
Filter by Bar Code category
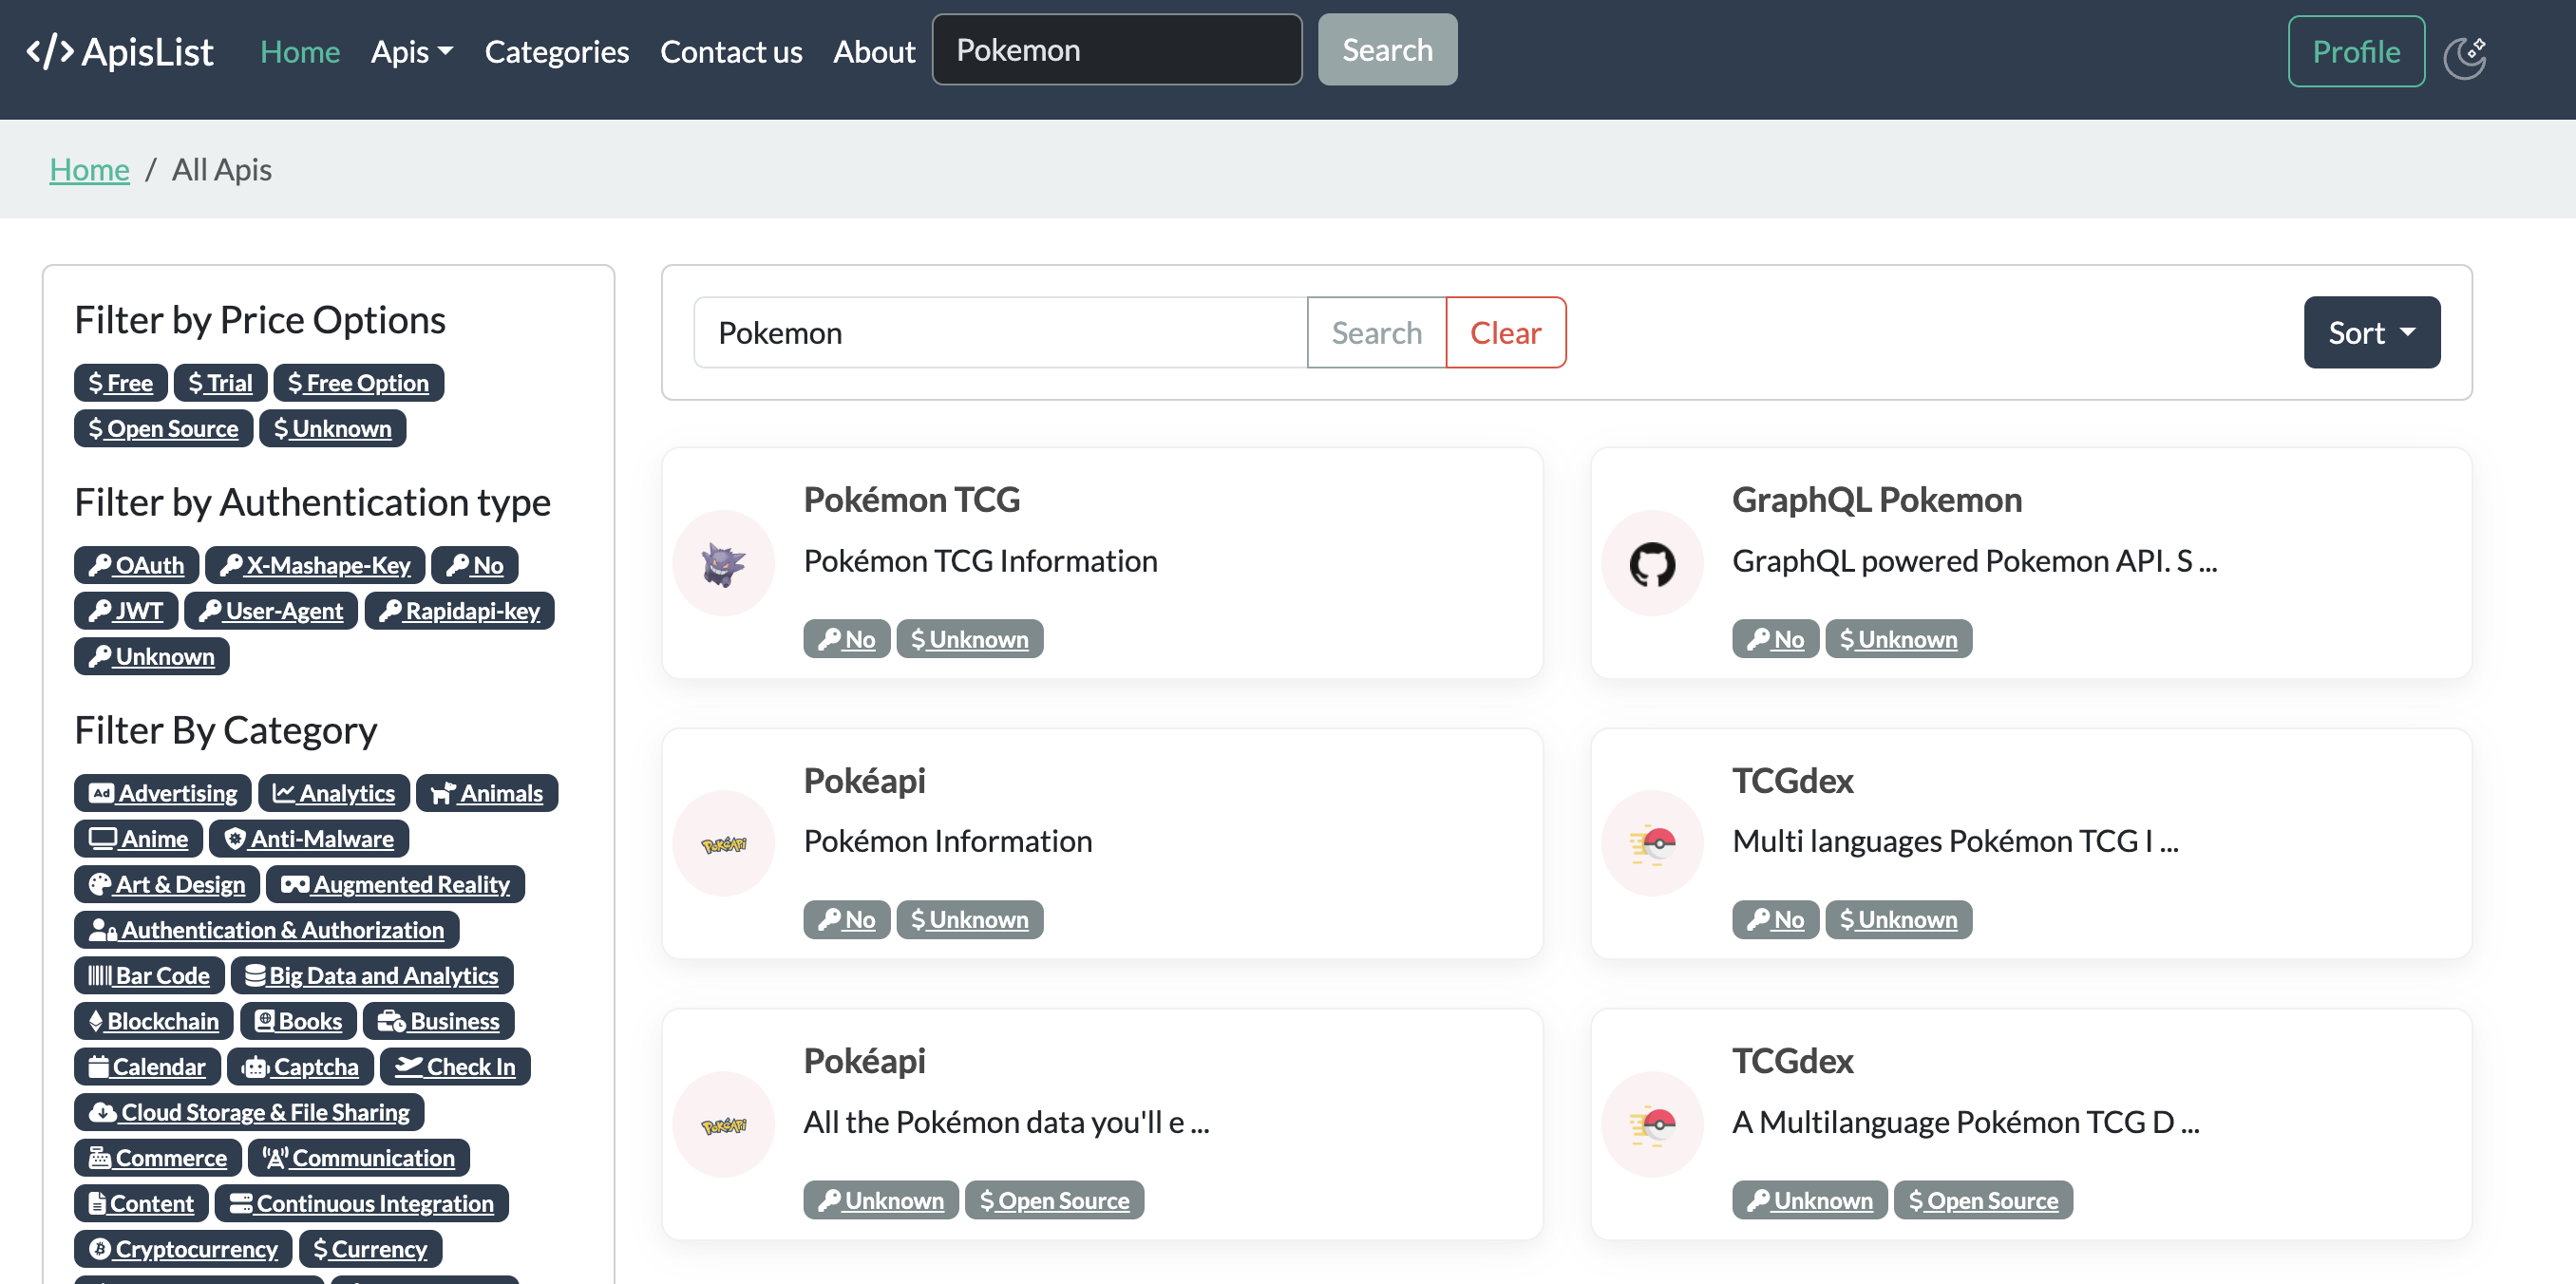[x=149, y=975]
